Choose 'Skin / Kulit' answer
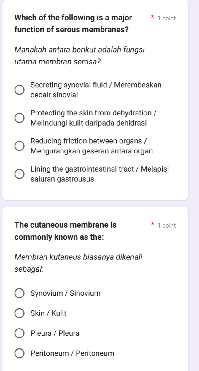 coord(20,313)
